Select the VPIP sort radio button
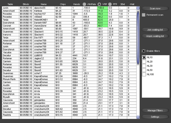 [99, 4]
